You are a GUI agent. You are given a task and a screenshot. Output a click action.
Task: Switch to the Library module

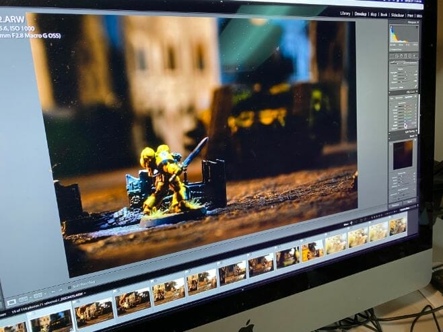tap(345, 13)
